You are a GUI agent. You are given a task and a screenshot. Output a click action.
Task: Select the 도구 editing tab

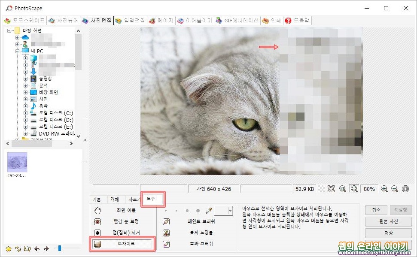tap(151, 199)
